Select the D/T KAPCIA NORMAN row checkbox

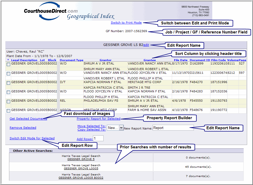pyautogui.click(x=9, y=83)
